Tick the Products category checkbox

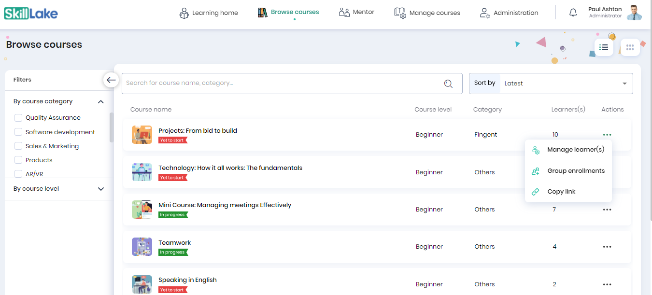(18, 160)
